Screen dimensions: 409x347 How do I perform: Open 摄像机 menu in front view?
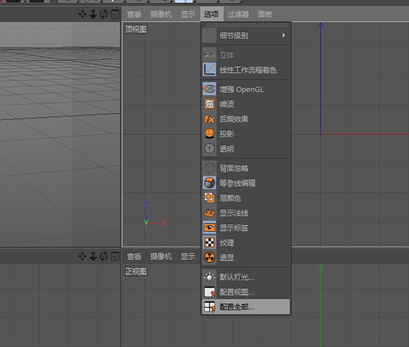[161, 256]
